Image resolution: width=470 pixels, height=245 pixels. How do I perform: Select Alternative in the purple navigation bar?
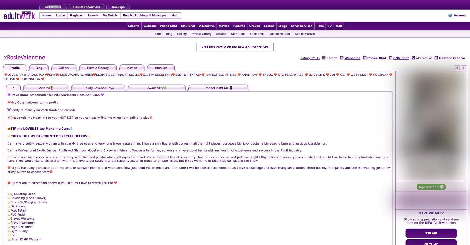click(207, 26)
